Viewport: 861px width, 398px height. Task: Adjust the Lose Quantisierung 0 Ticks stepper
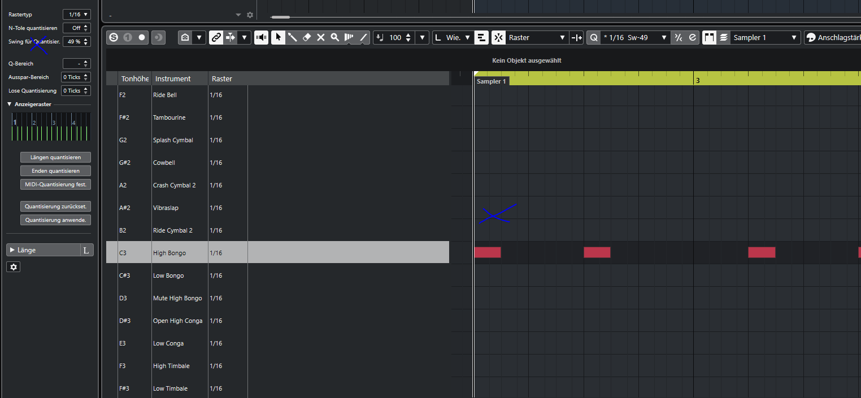coord(86,91)
